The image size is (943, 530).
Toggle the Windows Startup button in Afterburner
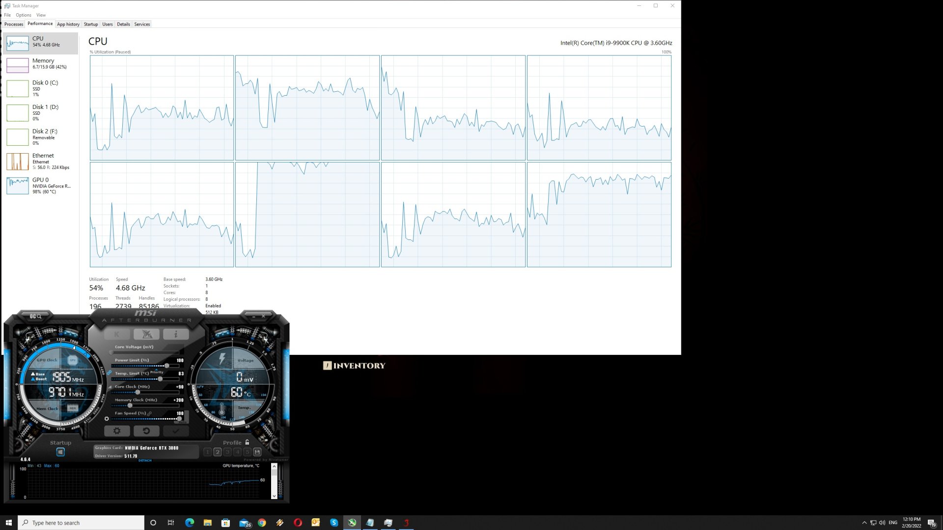pyautogui.click(x=60, y=452)
